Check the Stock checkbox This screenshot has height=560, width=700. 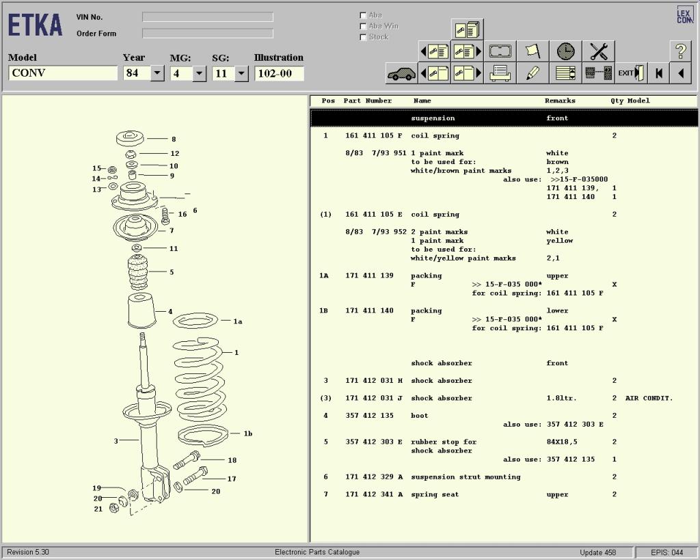coord(363,37)
